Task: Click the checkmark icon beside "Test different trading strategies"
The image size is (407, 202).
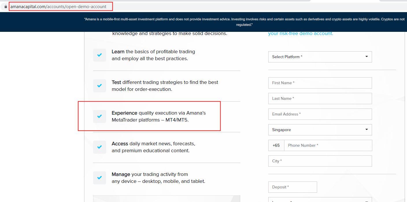Action: [99, 86]
